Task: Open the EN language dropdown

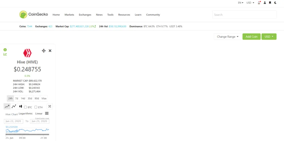Action: [240, 3]
